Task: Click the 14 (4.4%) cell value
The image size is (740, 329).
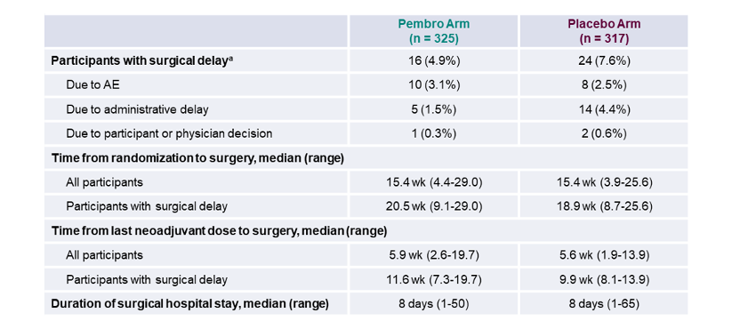Action: [x=604, y=109]
